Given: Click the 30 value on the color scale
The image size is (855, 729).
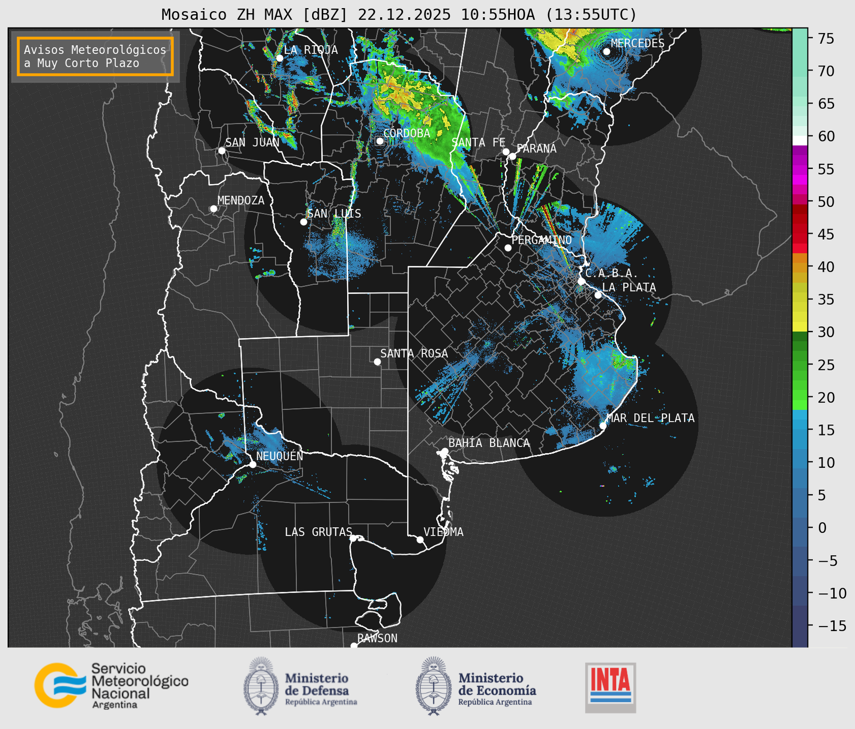Looking at the screenshot, I should [825, 332].
